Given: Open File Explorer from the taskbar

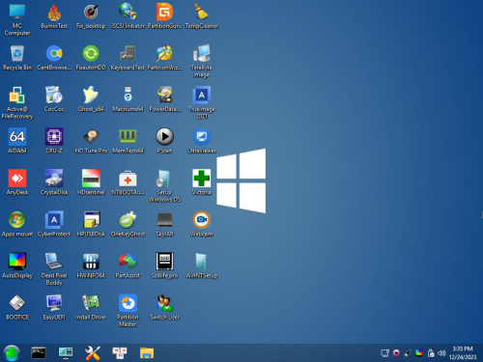Looking at the screenshot, I should tap(147, 353).
